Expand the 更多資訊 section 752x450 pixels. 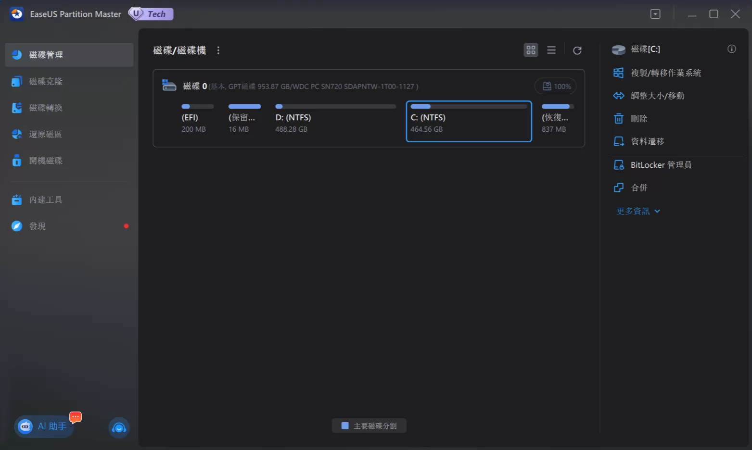pyautogui.click(x=638, y=211)
